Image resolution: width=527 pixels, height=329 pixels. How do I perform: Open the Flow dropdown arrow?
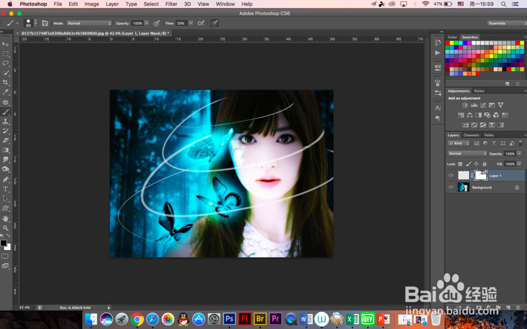point(191,23)
